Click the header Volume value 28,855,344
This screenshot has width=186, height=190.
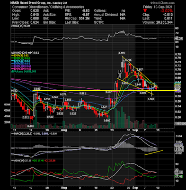(x=164, y=22)
